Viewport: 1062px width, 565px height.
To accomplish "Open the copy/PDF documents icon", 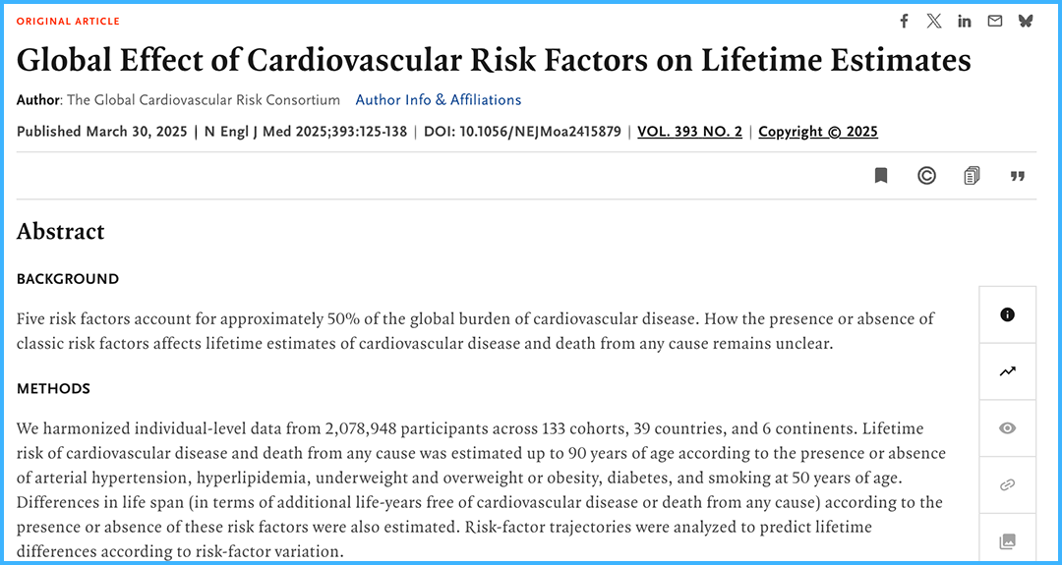I will 972,176.
